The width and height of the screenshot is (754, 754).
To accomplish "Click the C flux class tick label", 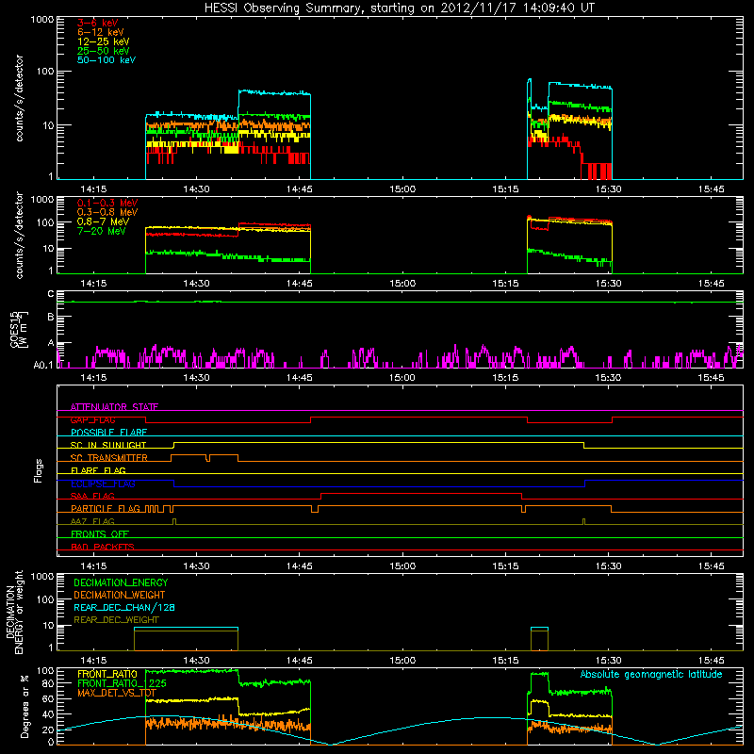I will 51,293.
